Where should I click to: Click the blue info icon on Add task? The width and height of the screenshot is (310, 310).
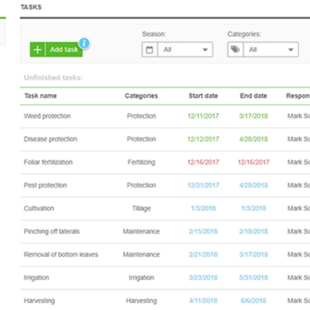pos(84,43)
